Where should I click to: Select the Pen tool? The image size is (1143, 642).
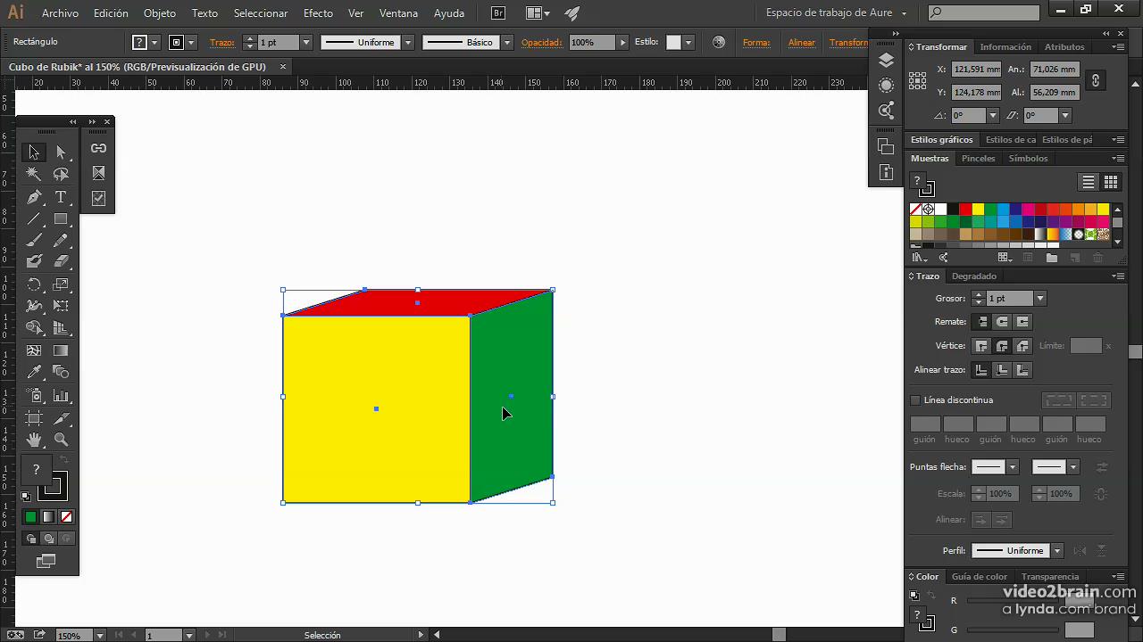point(34,197)
